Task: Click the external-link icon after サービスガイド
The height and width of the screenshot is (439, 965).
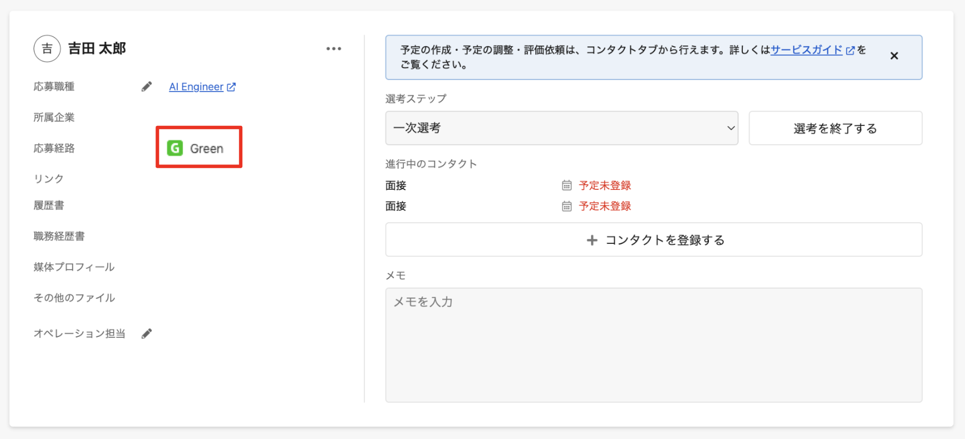Action: click(x=850, y=50)
